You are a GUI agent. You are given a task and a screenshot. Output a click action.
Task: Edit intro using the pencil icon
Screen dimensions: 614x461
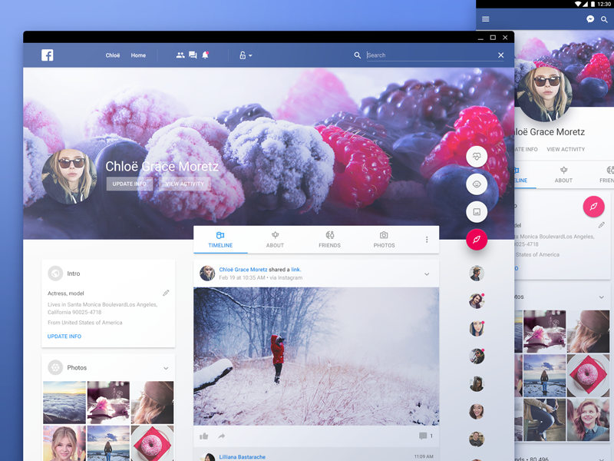(x=166, y=293)
